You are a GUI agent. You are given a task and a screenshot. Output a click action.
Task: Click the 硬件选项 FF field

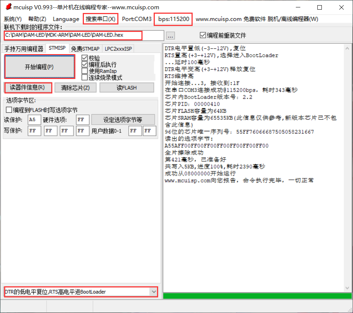tap(83, 120)
